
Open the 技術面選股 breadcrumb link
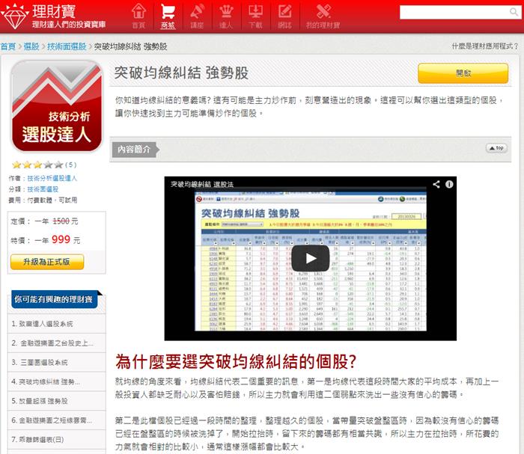[67, 46]
